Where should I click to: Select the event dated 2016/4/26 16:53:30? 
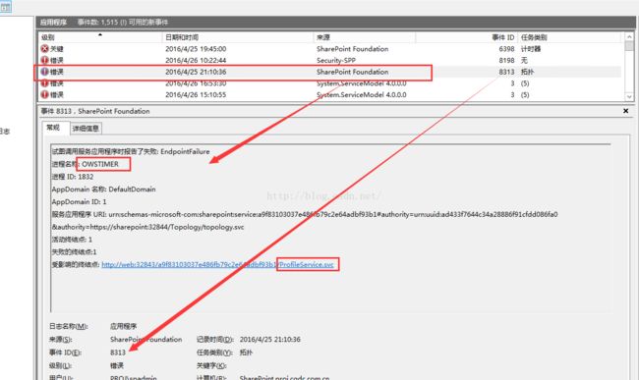point(330,83)
